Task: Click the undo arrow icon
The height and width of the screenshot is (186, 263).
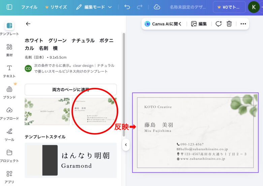Action: pyautogui.click(x=127, y=7)
